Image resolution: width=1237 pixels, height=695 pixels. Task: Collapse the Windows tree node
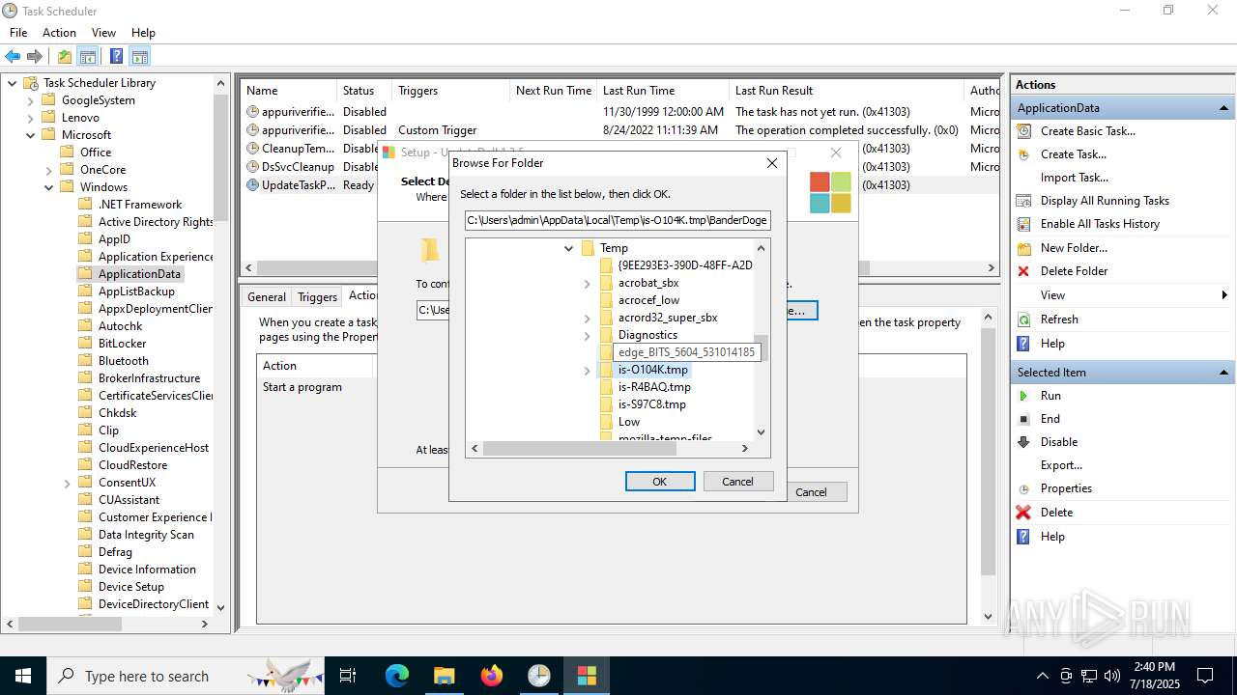[x=48, y=187]
